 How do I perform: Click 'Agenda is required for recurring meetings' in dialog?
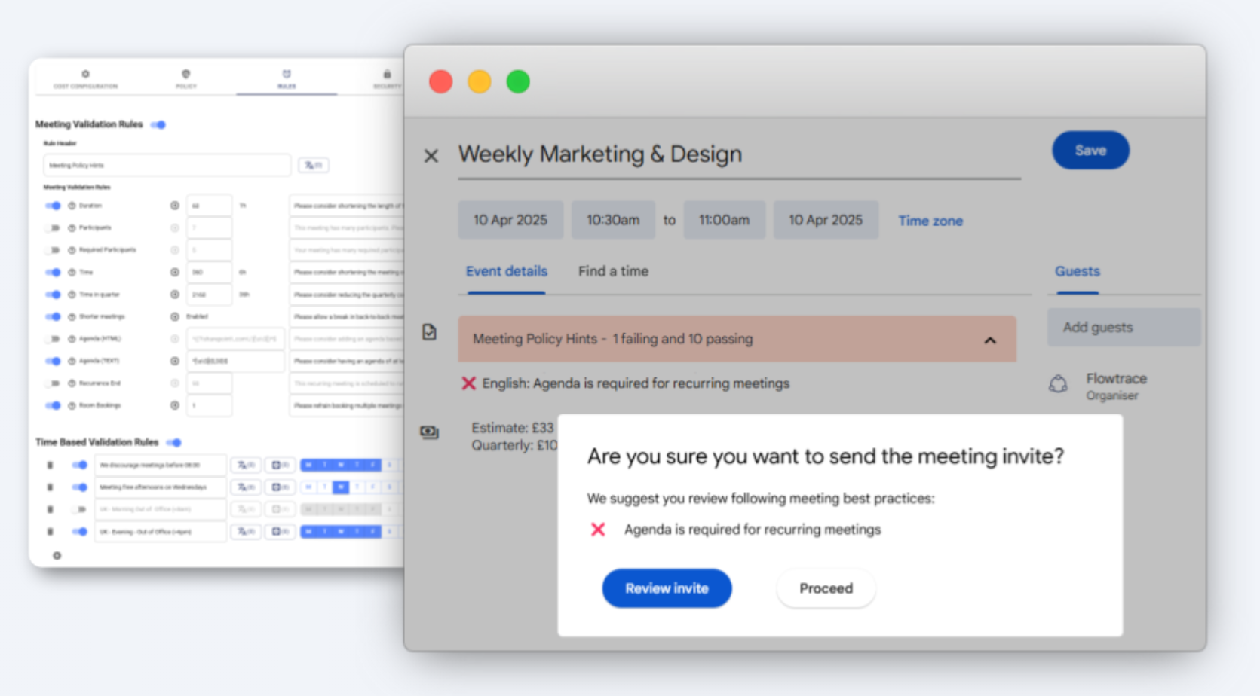(x=753, y=530)
